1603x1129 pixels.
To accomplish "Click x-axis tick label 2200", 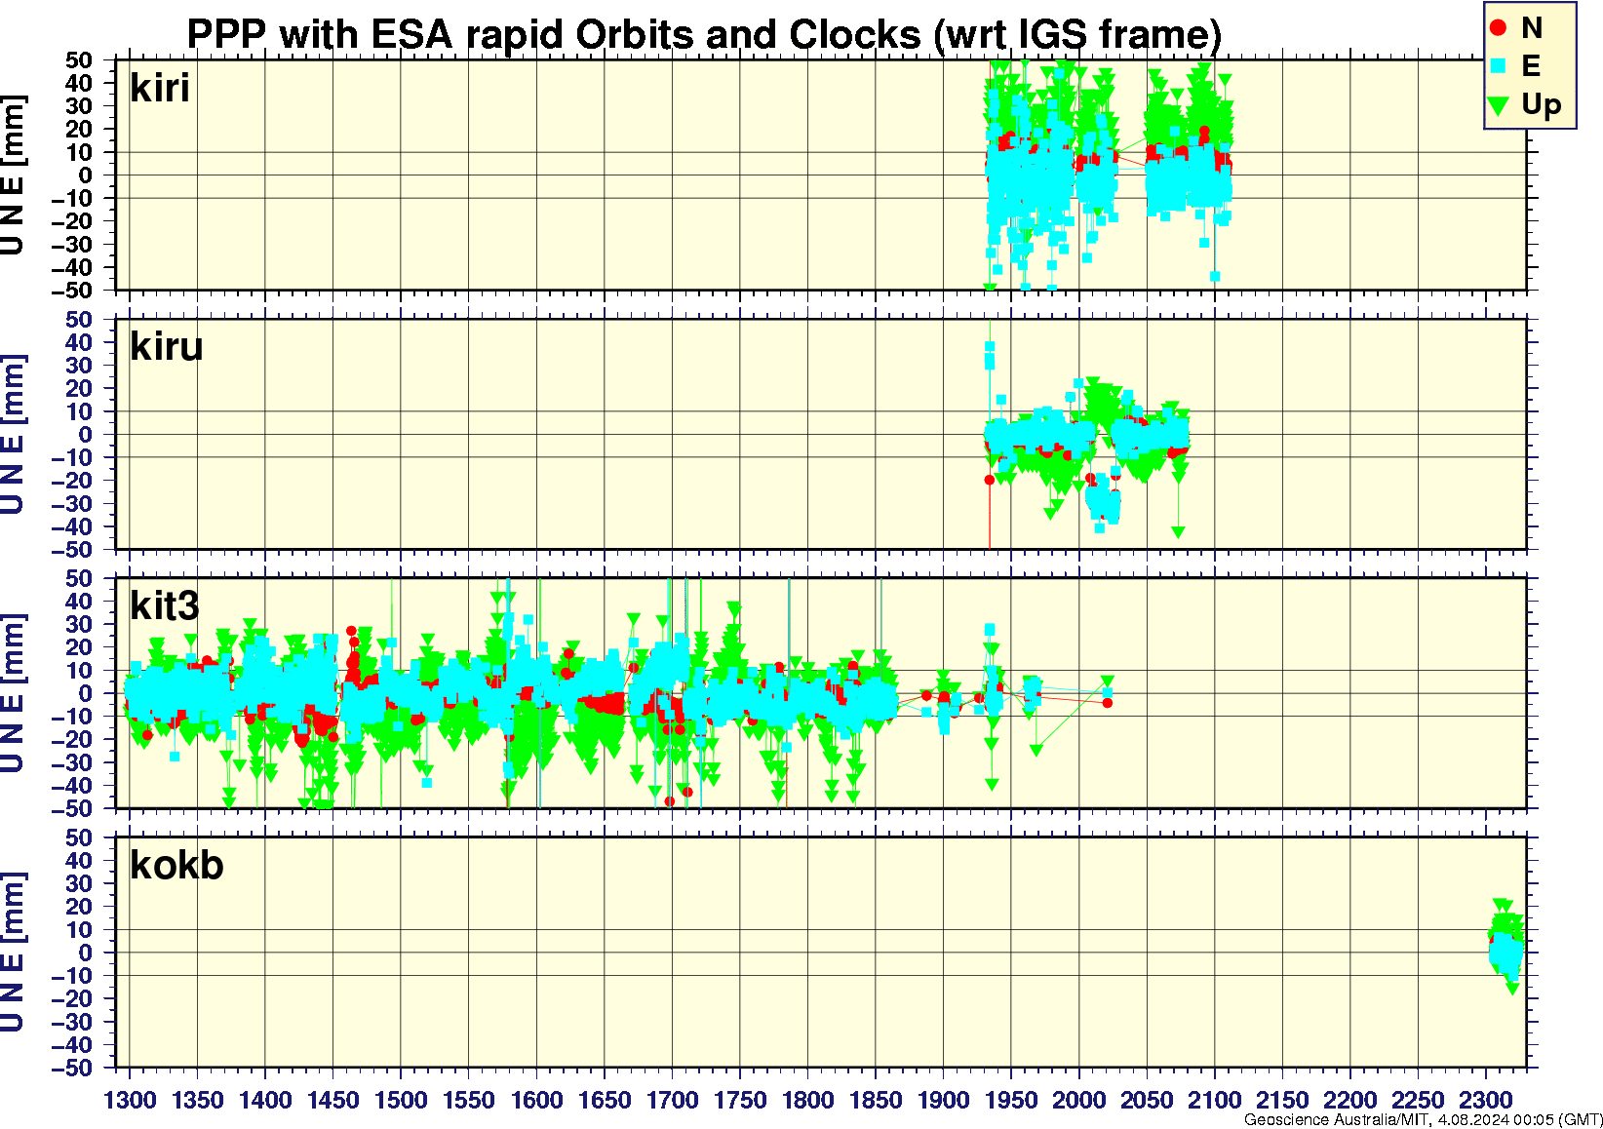I will point(1350,1100).
